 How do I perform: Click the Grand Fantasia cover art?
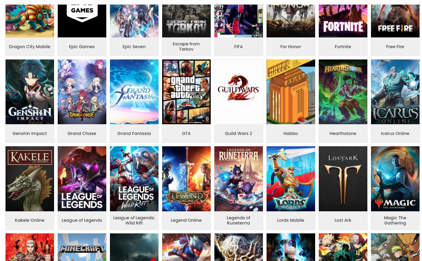click(x=134, y=92)
